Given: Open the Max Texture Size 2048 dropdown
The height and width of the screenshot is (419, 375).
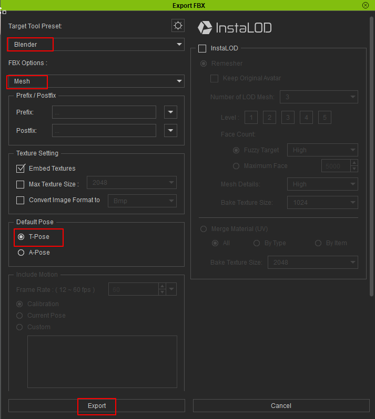Looking at the screenshot, I should pos(131,183).
